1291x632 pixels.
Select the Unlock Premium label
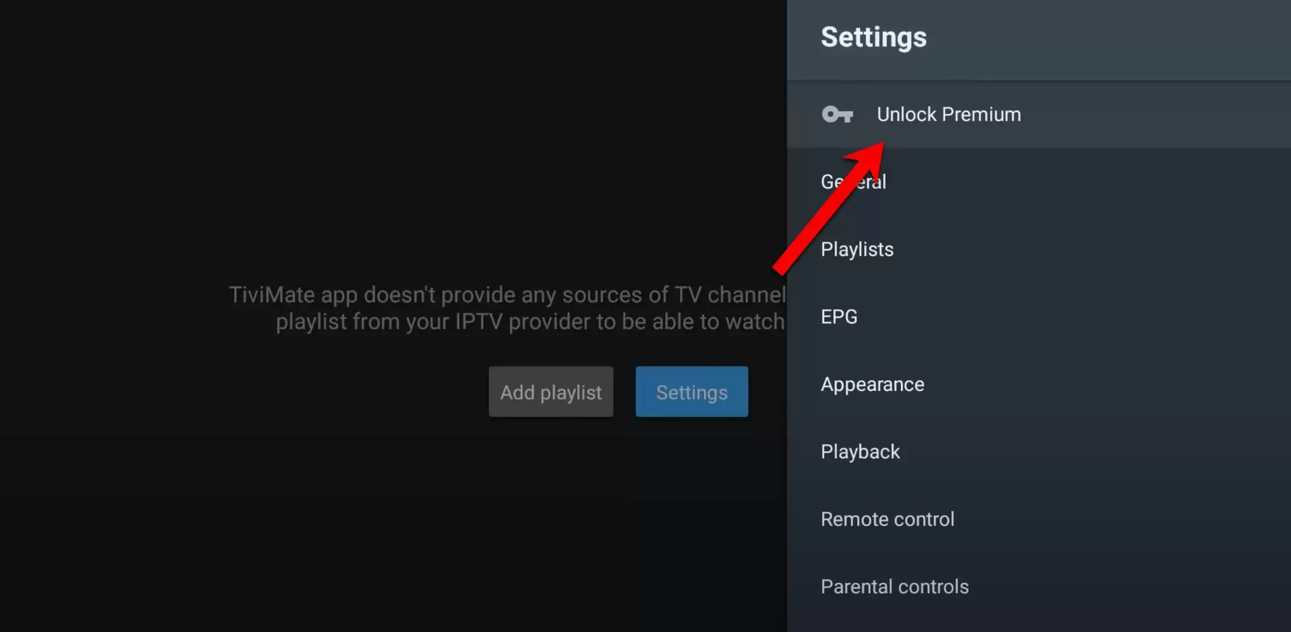[x=949, y=115]
